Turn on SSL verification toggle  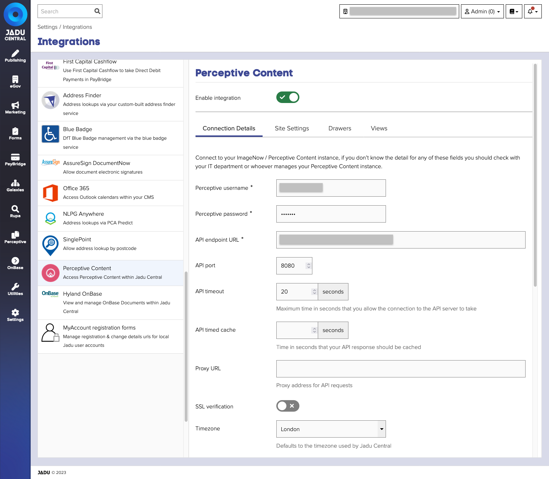point(287,406)
